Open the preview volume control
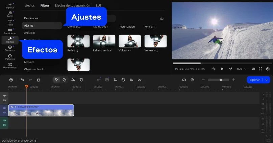Image resolution: width=273 pixels, height=143 pixels. click(x=253, y=69)
